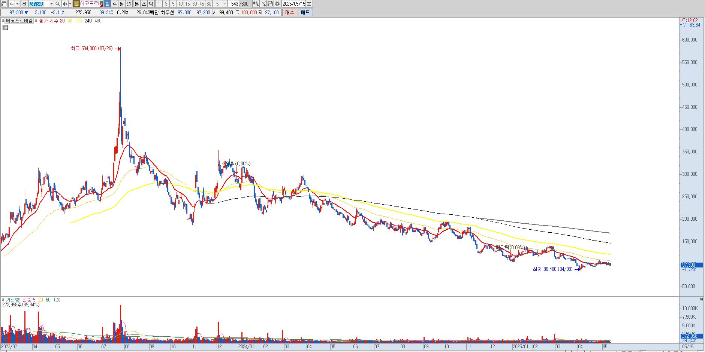This screenshot has width=705, height=352.
Task: Click the speaker sound icon
Action: pos(65,4)
